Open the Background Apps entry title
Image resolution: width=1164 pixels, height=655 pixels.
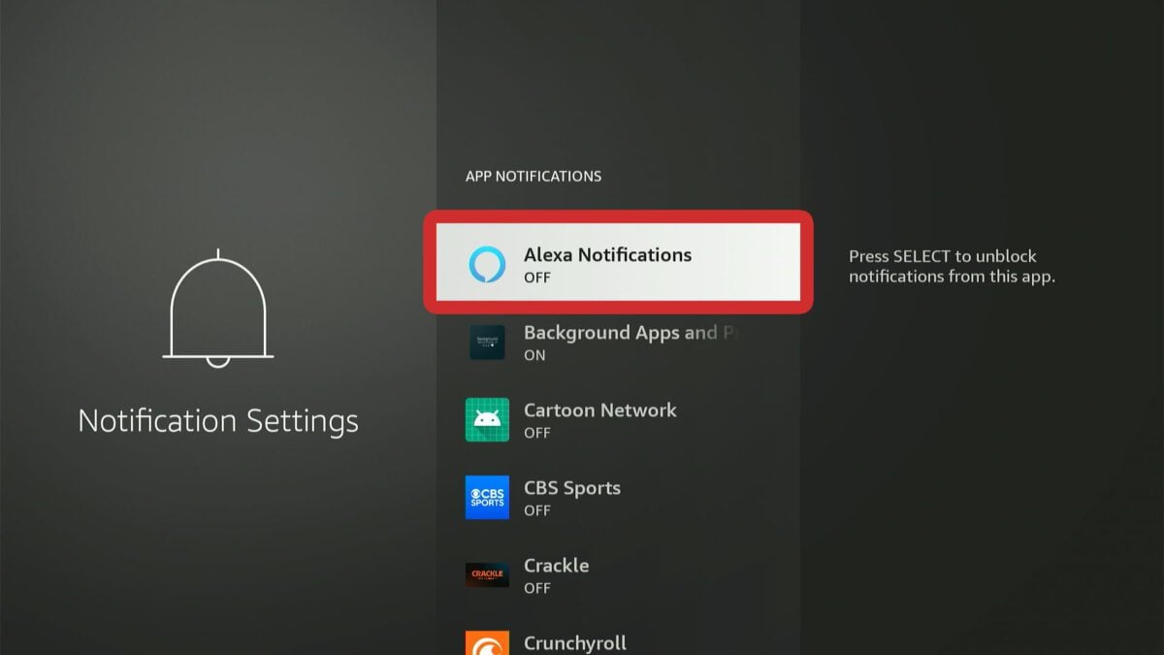[633, 333]
